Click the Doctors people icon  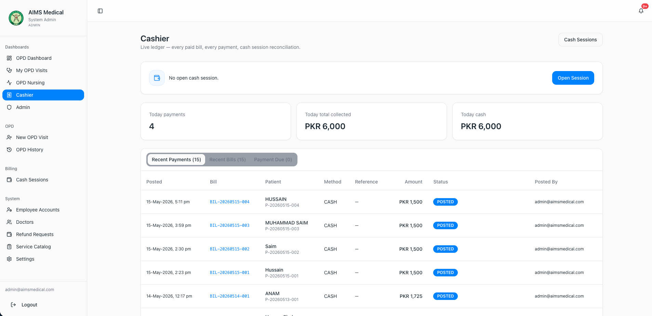[9, 222]
